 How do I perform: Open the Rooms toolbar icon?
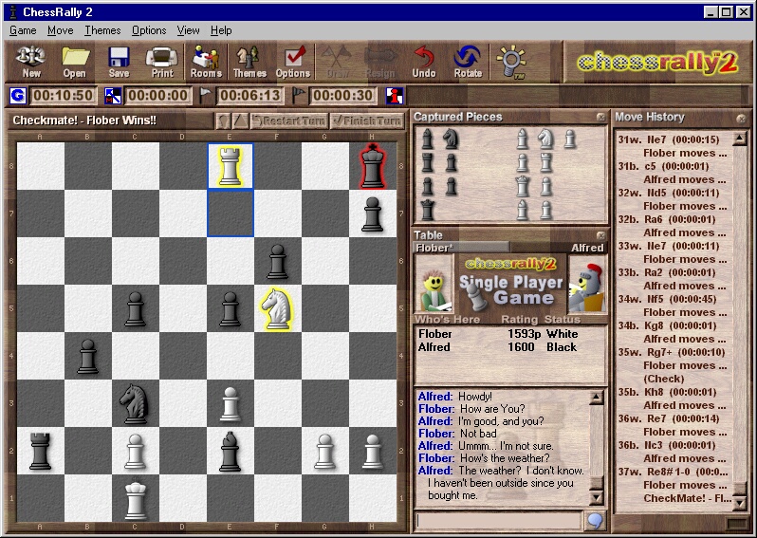(206, 62)
